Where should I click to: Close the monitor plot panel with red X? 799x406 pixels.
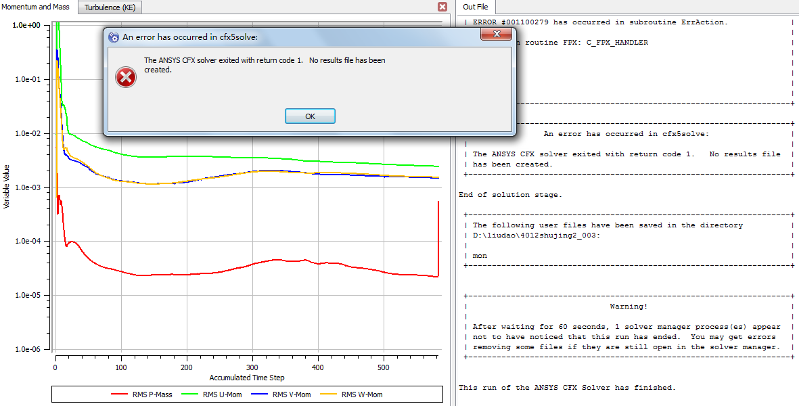click(442, 7)
